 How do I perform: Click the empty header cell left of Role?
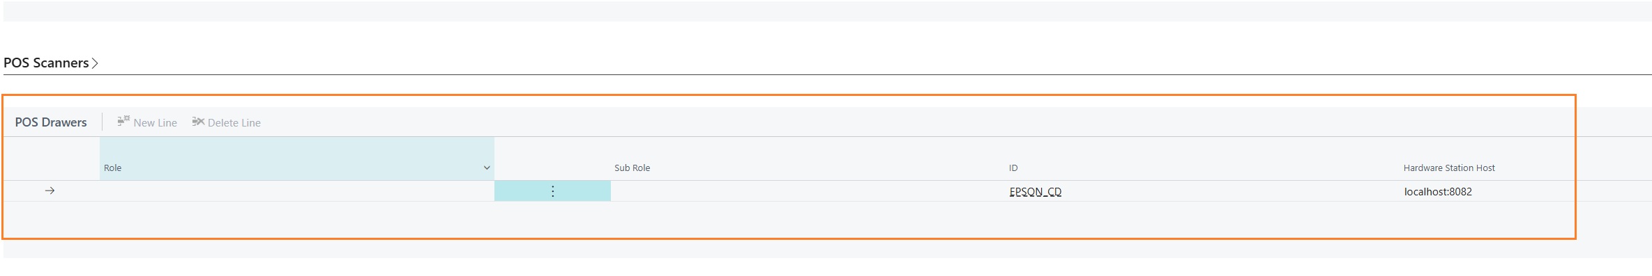click(x=52, y=159)
